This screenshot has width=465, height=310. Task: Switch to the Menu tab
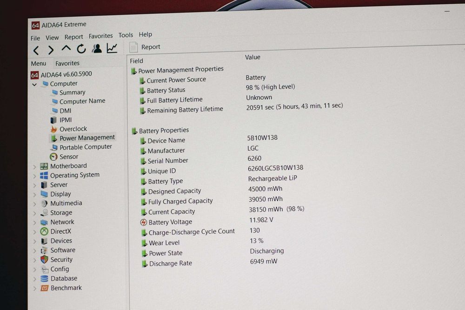[x=39, y=63]
